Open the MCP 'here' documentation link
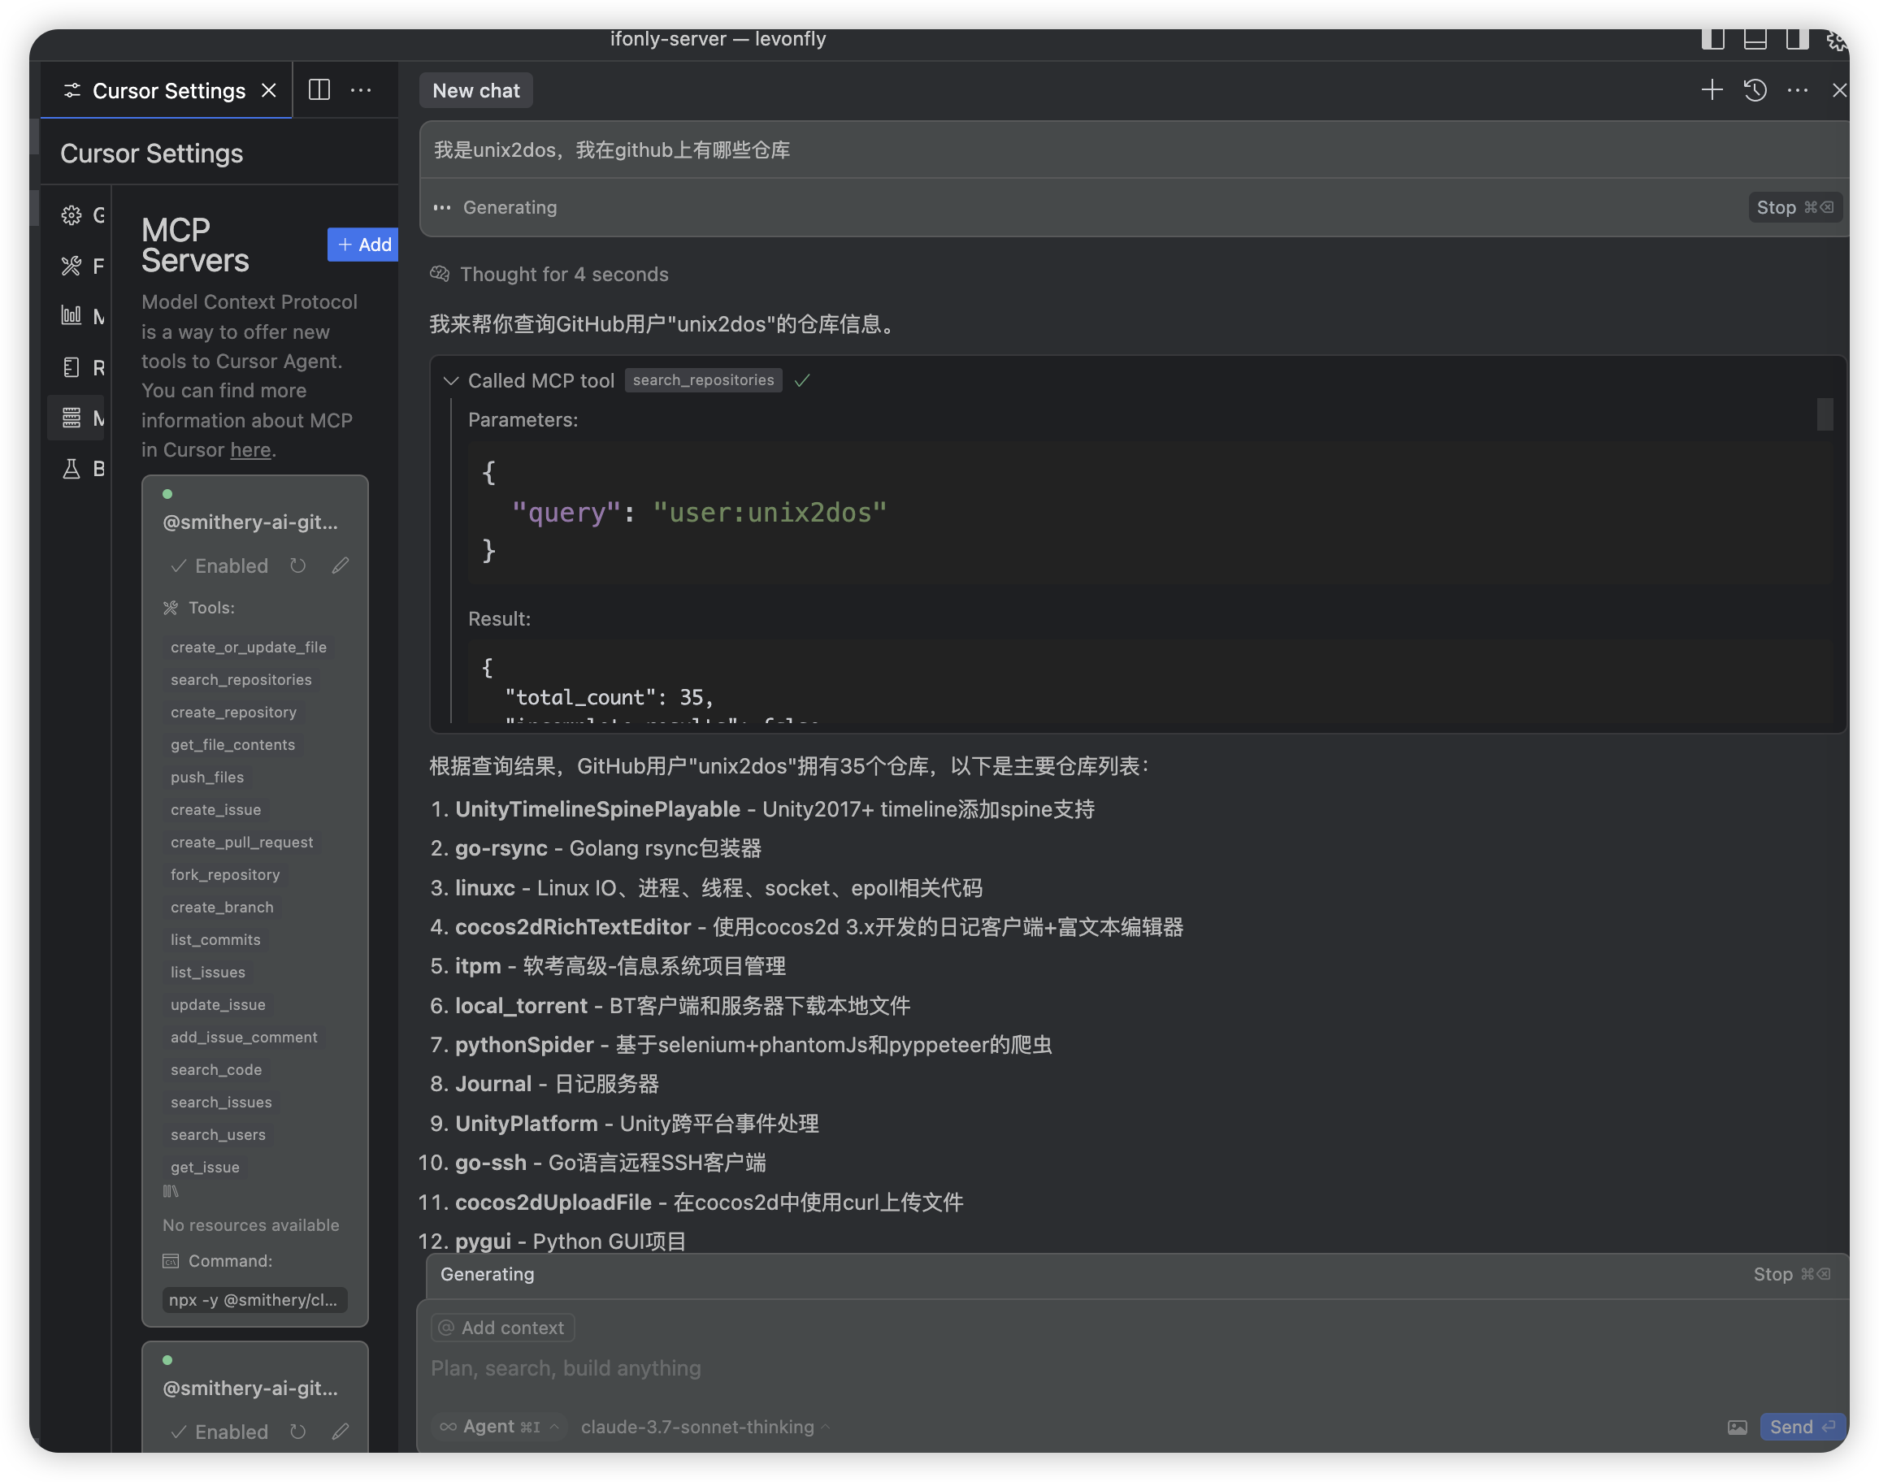The height and width of the screenshot is (1482, 1879). click(x=250, y=450)
